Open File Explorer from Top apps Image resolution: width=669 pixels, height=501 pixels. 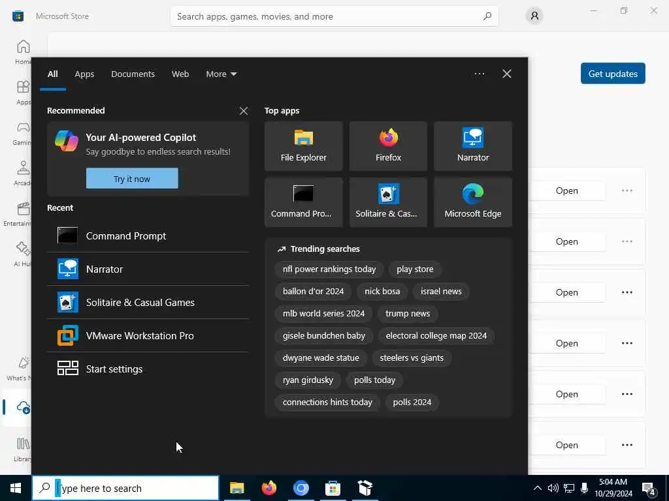click(x=303, y=146)
